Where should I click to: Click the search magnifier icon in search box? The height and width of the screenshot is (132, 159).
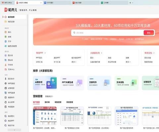[x=74, y=33]
